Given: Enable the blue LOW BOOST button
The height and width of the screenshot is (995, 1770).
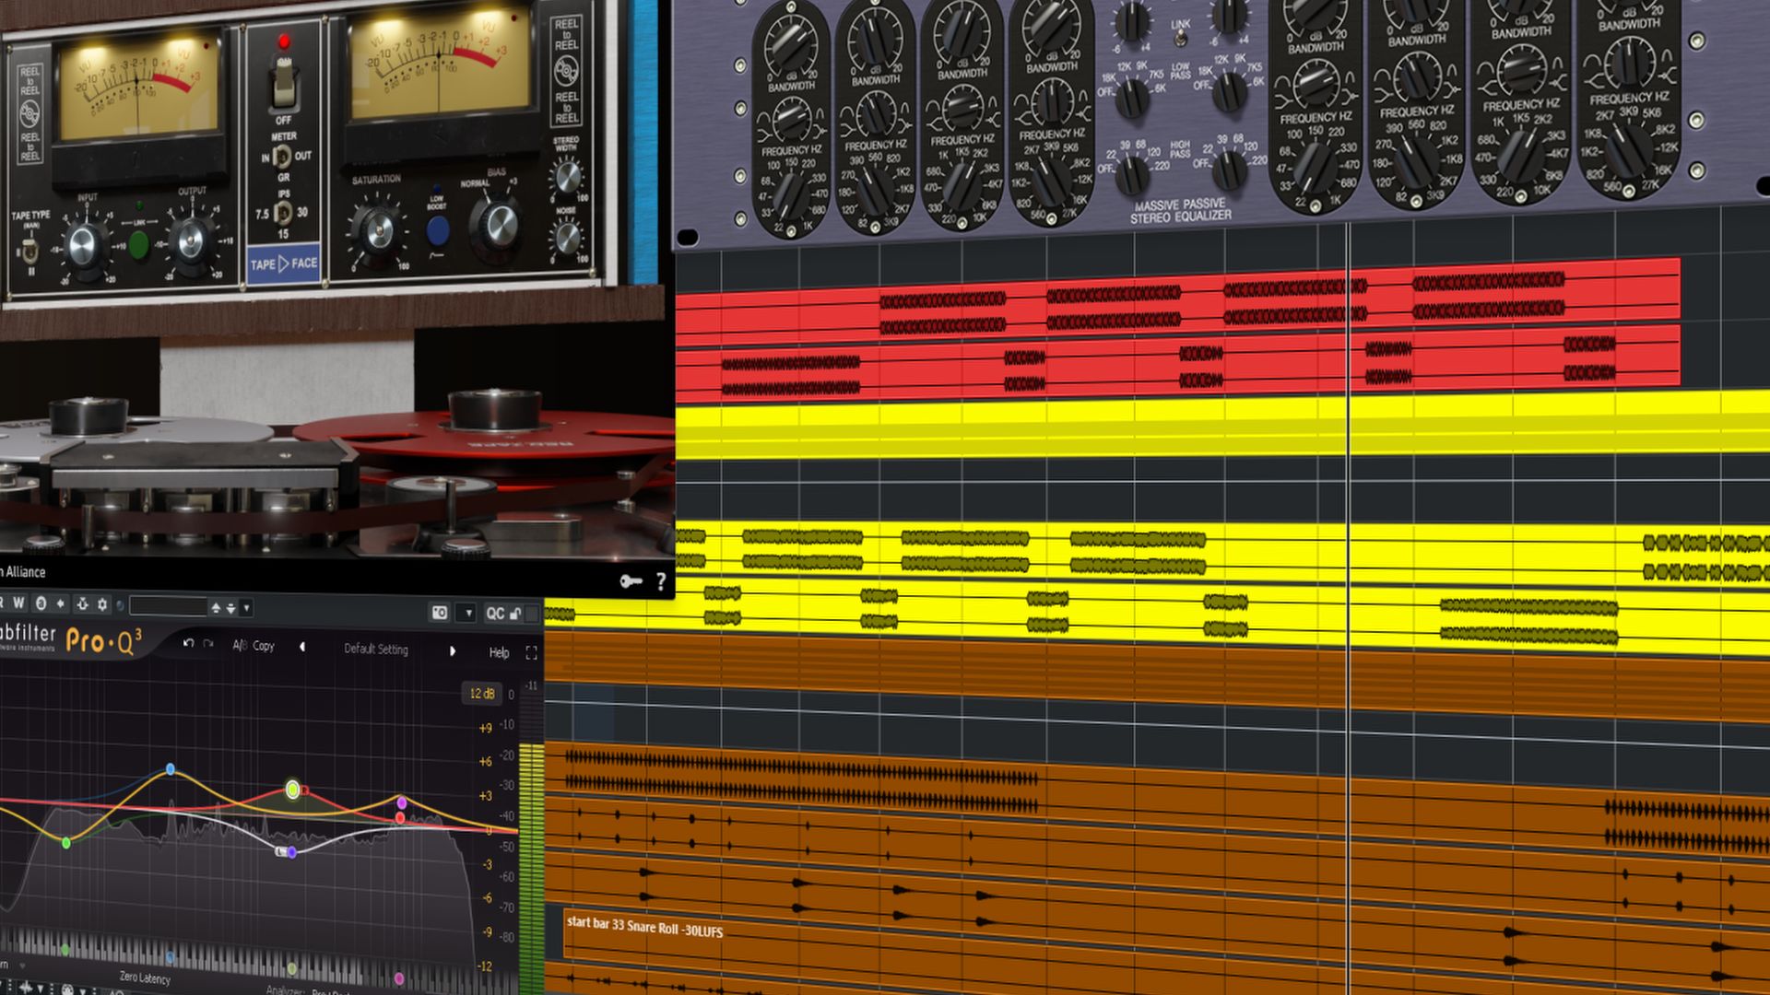Looking at the screenshot, I should pos(438,229).
